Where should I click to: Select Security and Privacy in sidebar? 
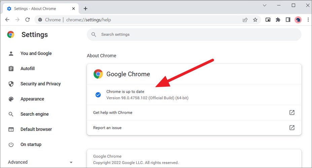click(40, 84)
